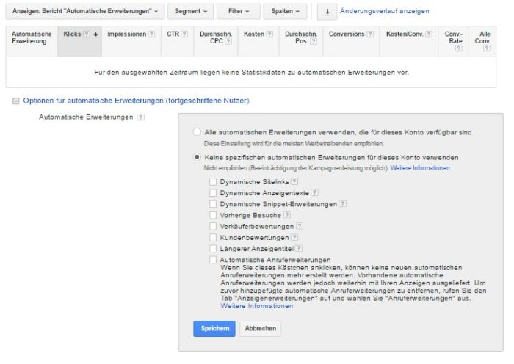The height and width of the screenshot is (364, 514).
Task: Click help icon next to Vorherige Besuche
Action: click(287, 215)
